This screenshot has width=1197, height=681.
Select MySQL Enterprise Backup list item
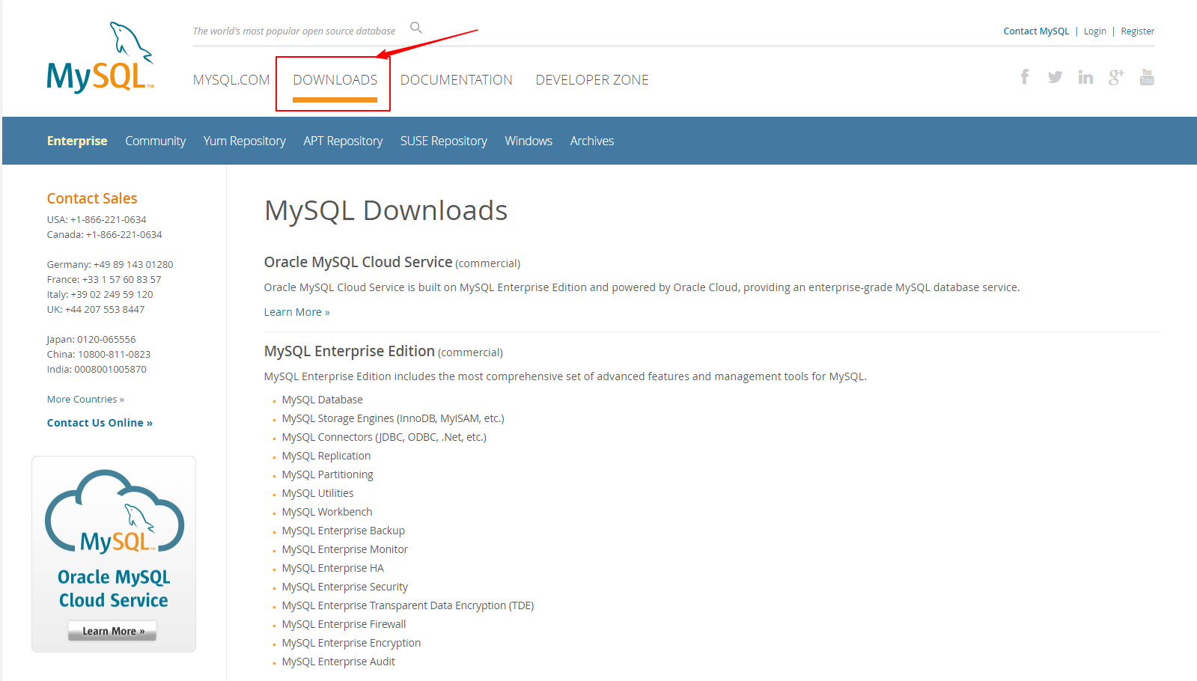(344, 531)
